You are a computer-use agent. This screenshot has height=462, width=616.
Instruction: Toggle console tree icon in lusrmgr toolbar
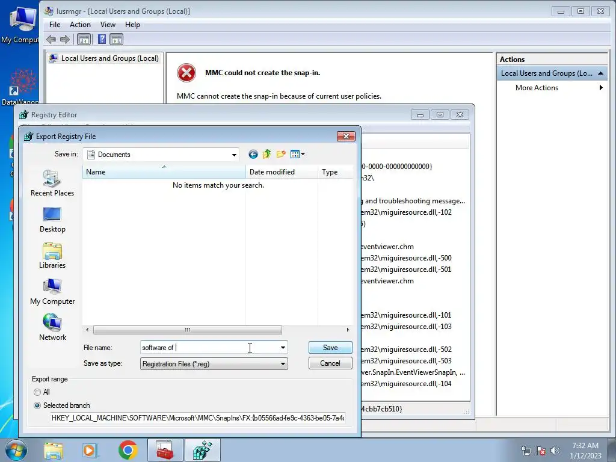tap(84, 39)
